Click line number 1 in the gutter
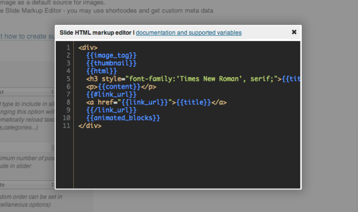The image size is (358, 212). click(68, 48)
